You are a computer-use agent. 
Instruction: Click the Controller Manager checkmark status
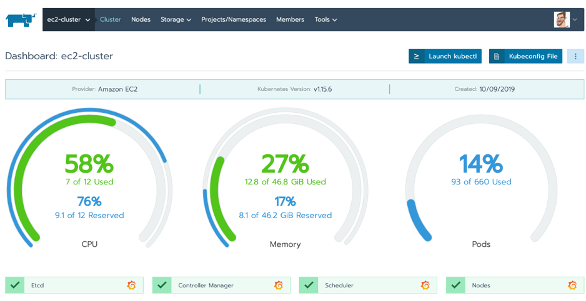[x=162, y=285]
